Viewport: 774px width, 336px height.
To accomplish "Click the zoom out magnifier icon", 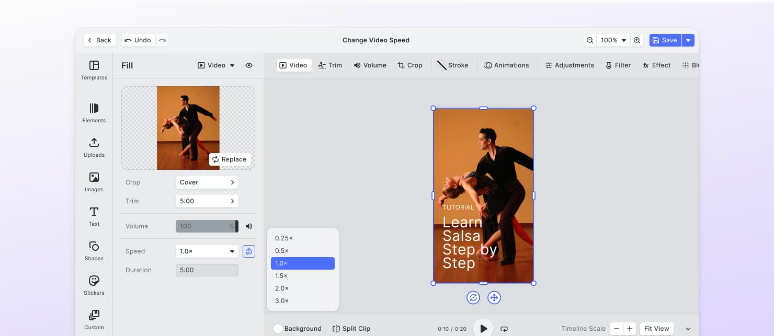I will click(590, 40).
